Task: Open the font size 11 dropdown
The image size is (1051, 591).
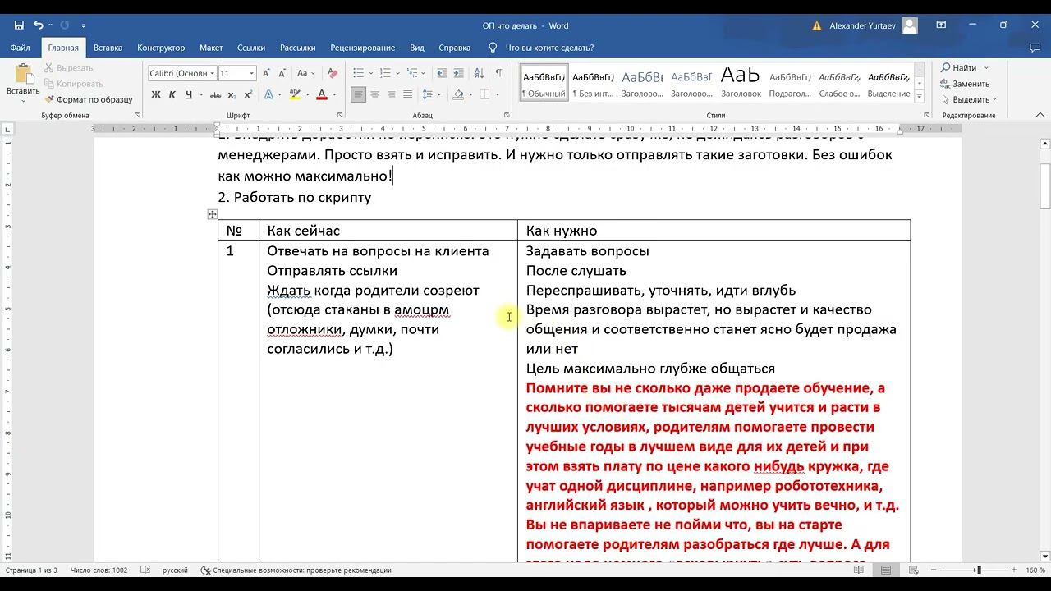Action: coord(252,73)
